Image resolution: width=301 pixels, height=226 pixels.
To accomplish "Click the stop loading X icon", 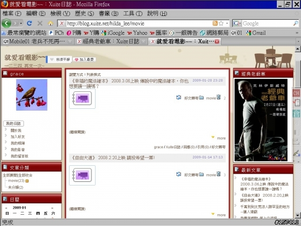I will coord(40,23).
